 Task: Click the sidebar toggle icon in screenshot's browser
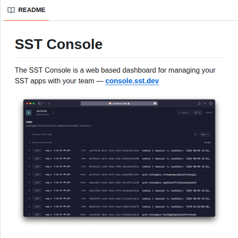(40, 103)
